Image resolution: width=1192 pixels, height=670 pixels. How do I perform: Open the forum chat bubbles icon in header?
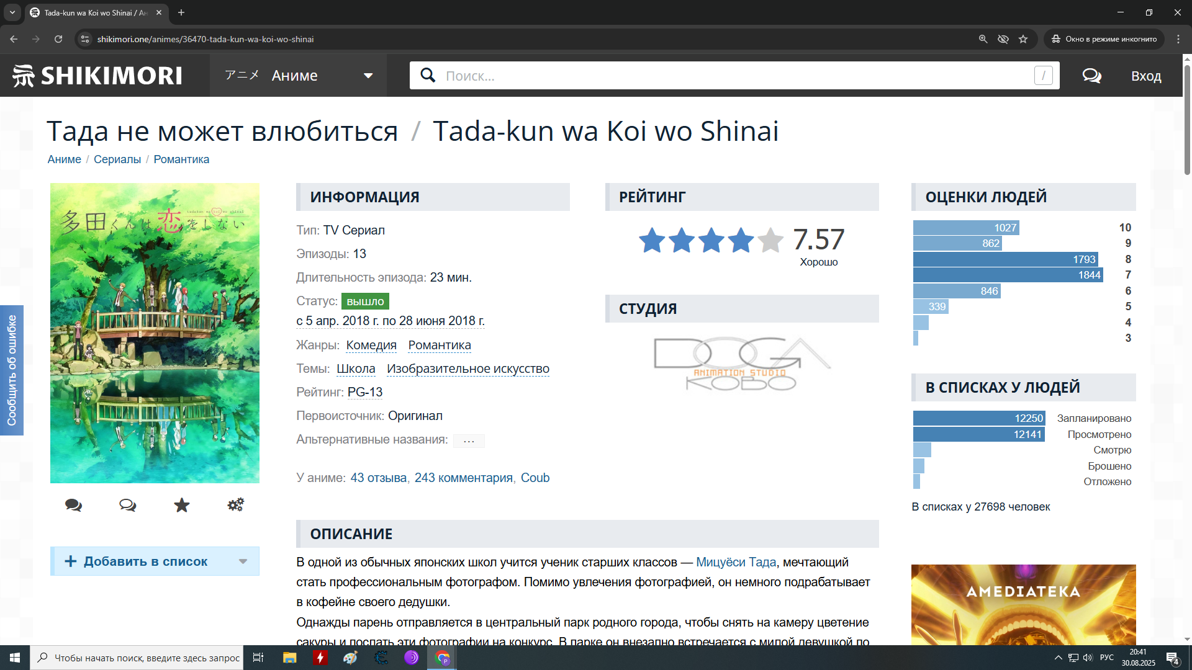click(1091, 76)
